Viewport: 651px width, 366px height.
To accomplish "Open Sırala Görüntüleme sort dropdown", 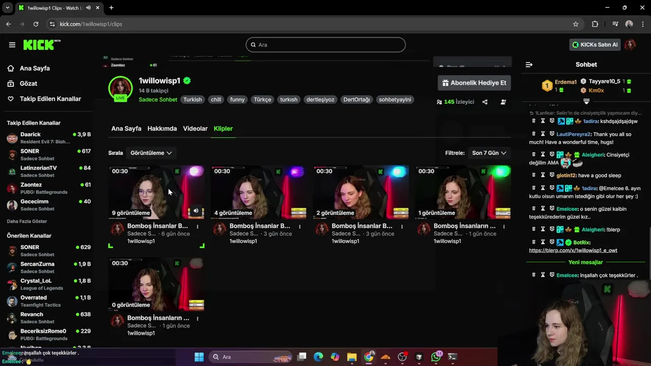I will tap(151, 152).
